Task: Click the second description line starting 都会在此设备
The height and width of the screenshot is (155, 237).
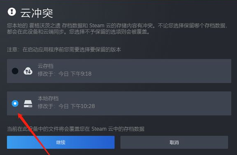Action: point(78,32)
